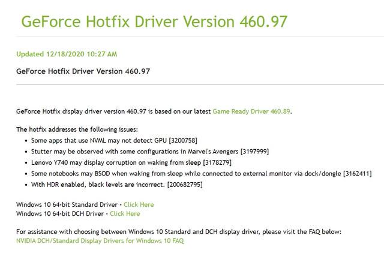Click the 'Windows 10 64-bit Standard Driver' label
384x269 pixels.
(x=67, y=205)
